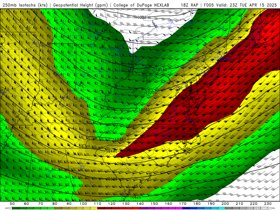Click the magenta color bar segment below 160
This screenshot has width=280, height=210.
click(x=172, y=208)
